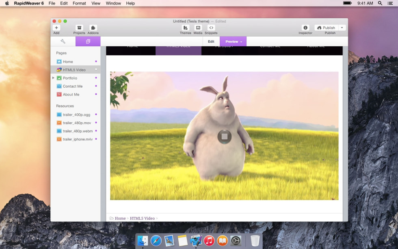398x249 pixels.
Task: Open the Inspector info icon
Action: [305, 28]
